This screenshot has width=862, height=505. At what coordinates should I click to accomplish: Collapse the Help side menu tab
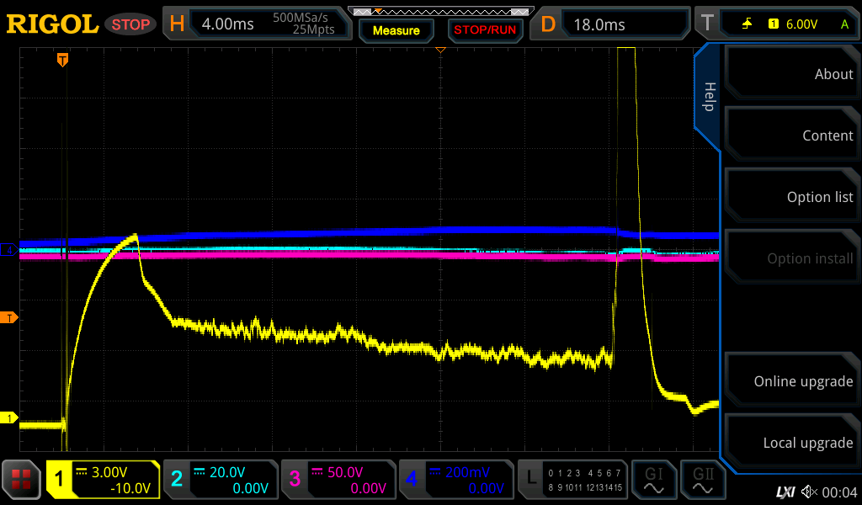708,97
